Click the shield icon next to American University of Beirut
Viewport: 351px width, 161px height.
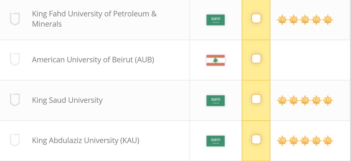pos(14,60)
